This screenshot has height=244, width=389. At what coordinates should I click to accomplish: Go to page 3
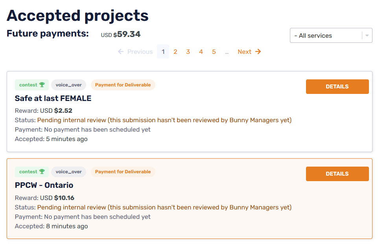(188, 52)
